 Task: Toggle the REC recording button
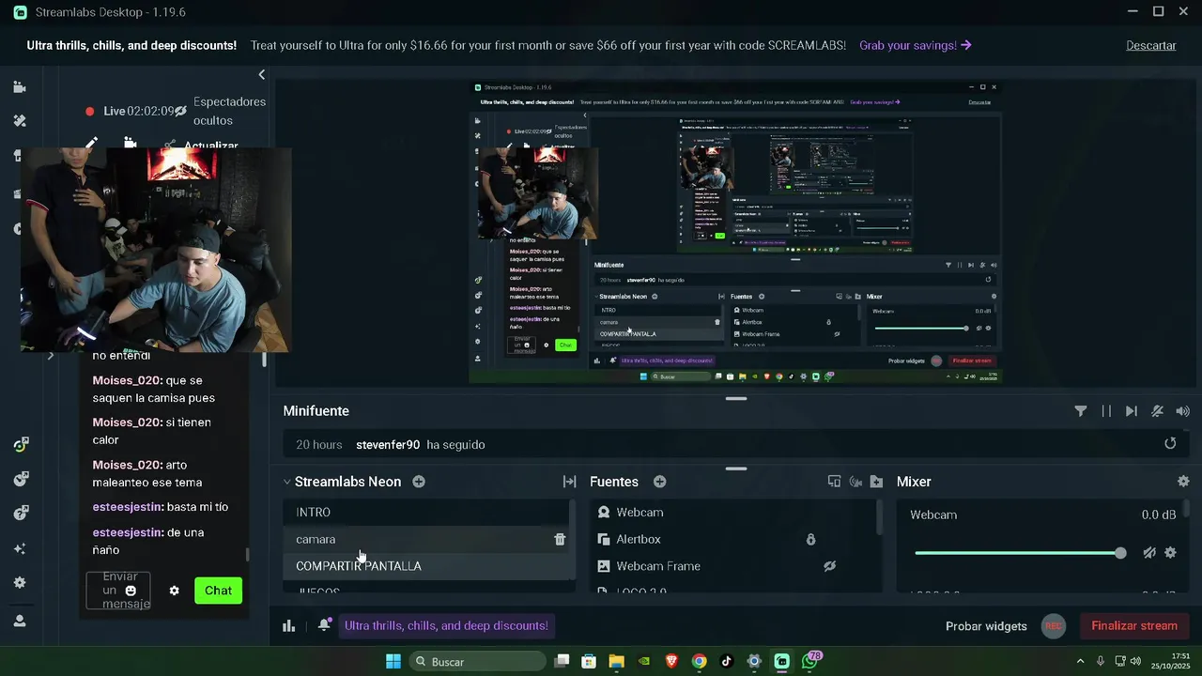pyautogui.click(x=1054, y=626)
